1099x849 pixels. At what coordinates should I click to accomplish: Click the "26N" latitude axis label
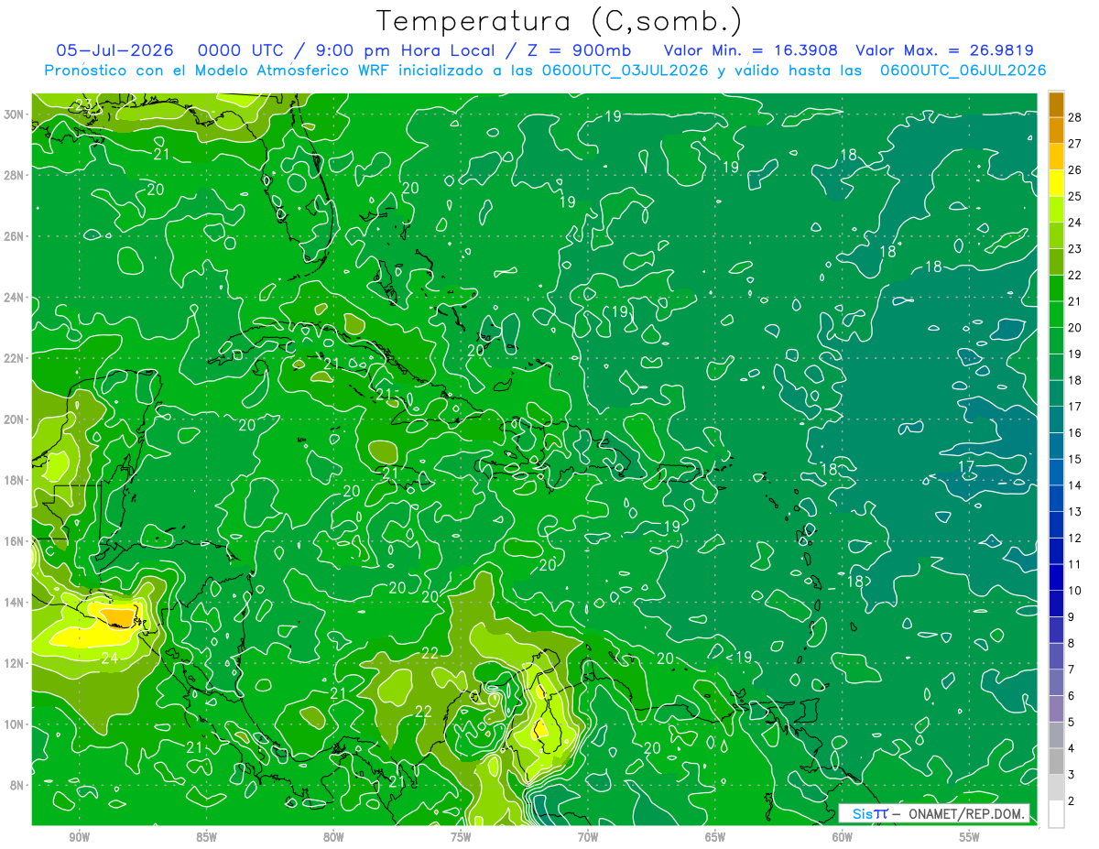click(15, 236)
